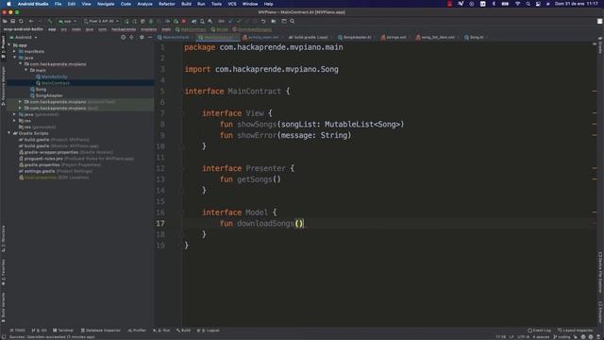The image size is (604, 340).
Task: Open Device File Explorer on right edge
Action: (x=600, y=273)
